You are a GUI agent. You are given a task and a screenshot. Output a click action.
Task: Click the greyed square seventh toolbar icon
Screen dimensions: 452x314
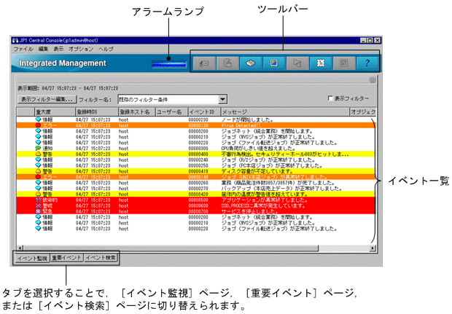click(344, 63)
